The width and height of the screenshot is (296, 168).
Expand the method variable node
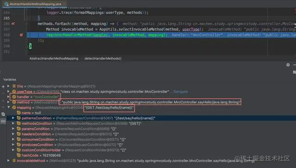(x=8, y=102)
